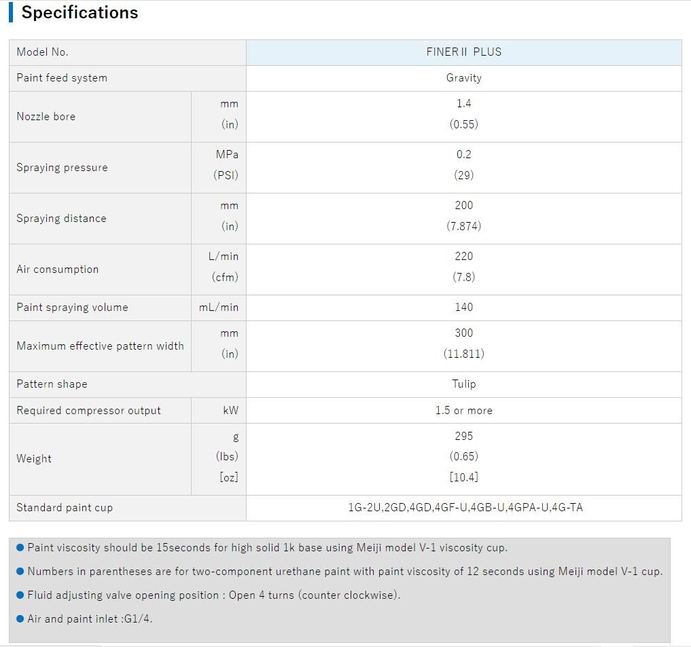691x647 pixels.
Task: Click the (0.65) lbs weight value
Action: pyautogui.click(x=463, y=456)
